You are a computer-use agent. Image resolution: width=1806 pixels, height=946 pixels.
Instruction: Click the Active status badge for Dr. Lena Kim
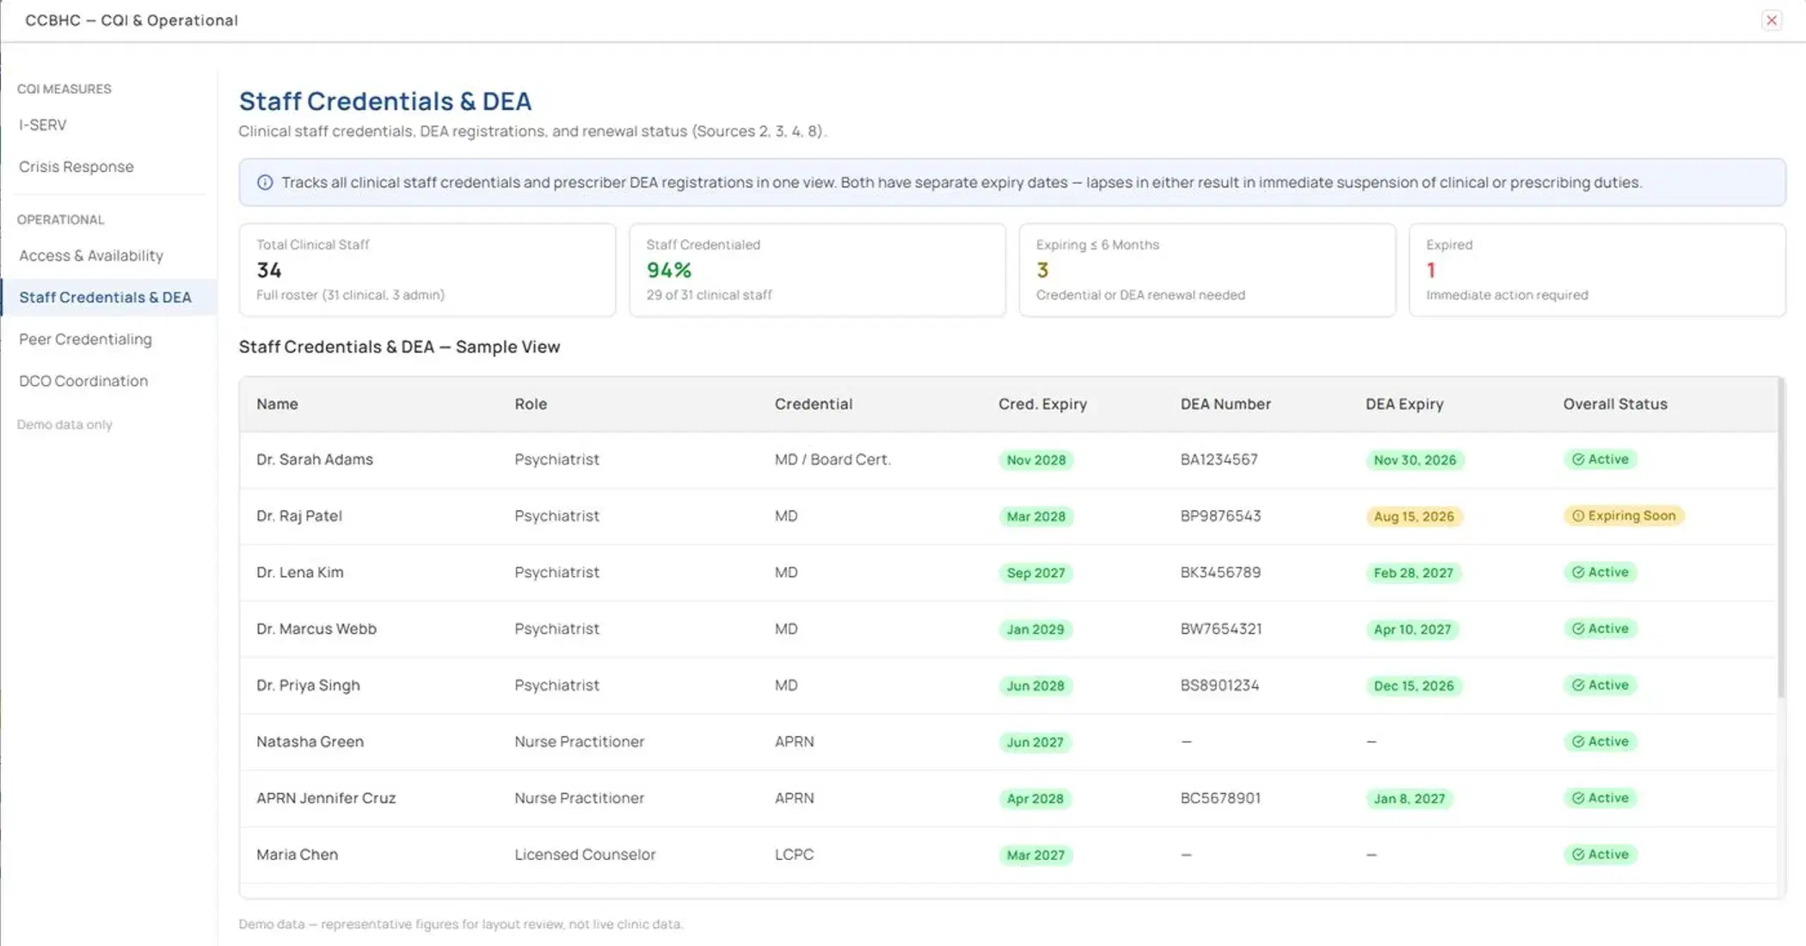[1600, 573]
